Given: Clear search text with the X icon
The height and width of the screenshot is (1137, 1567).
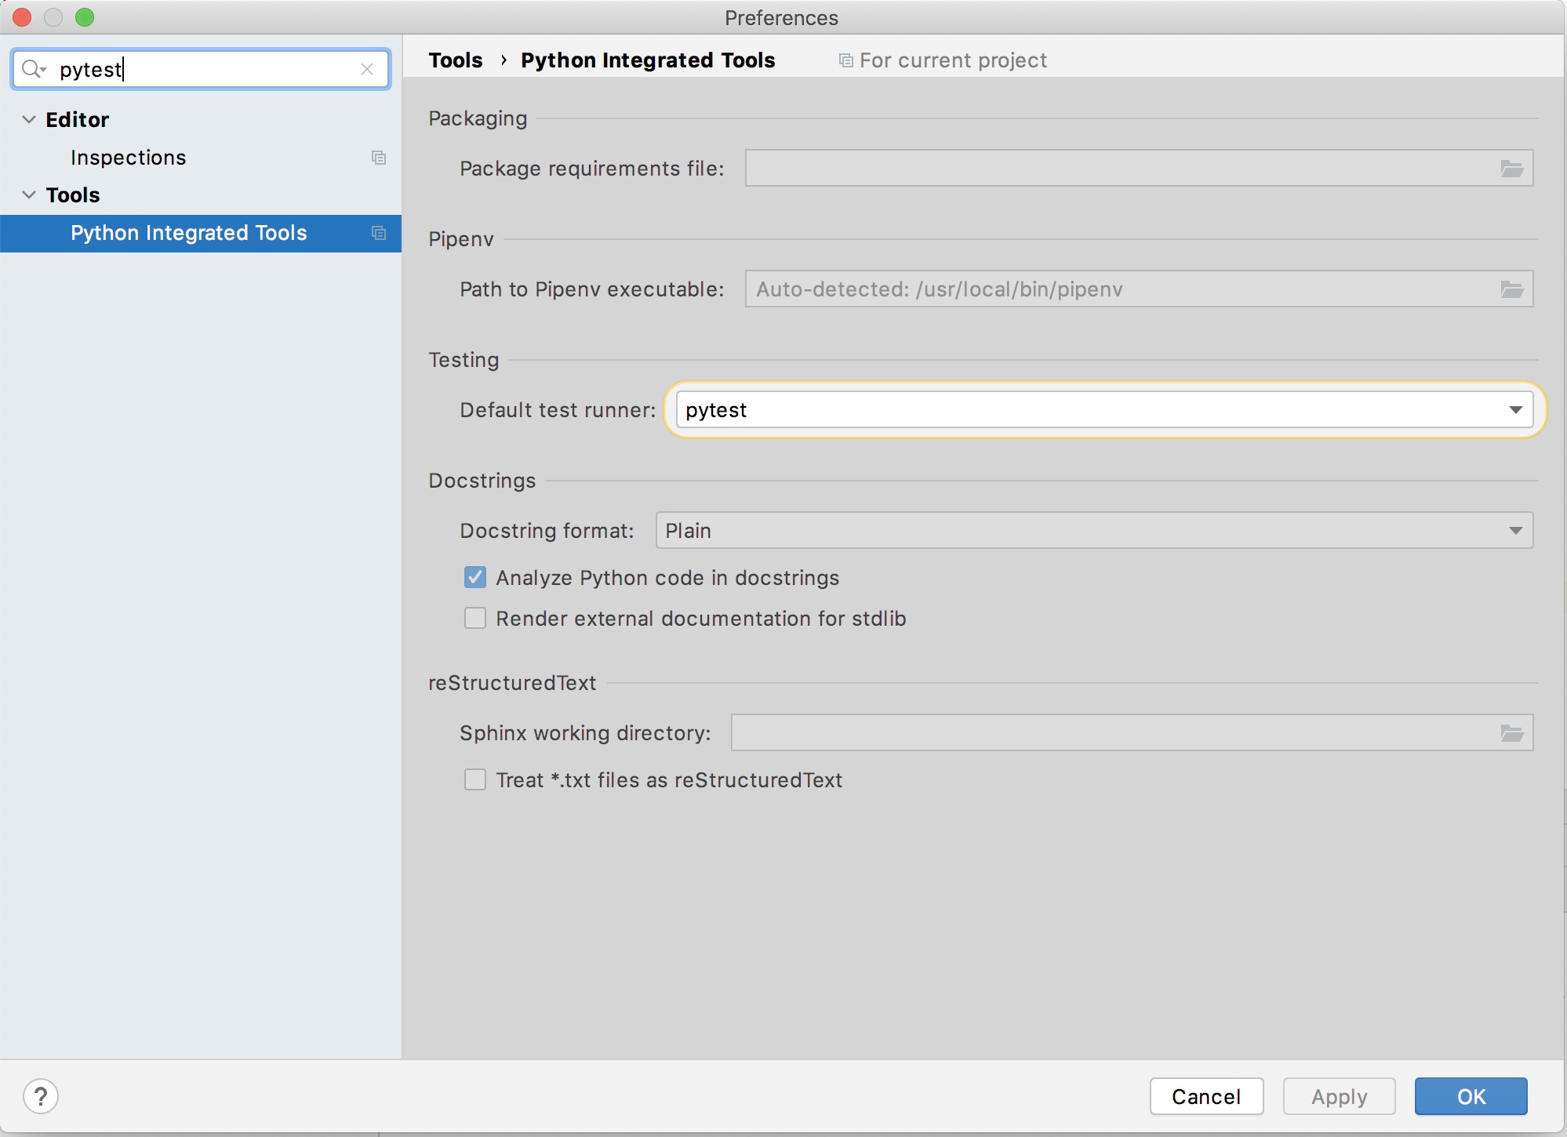Looking at the screenshot, I should [366, 69].
